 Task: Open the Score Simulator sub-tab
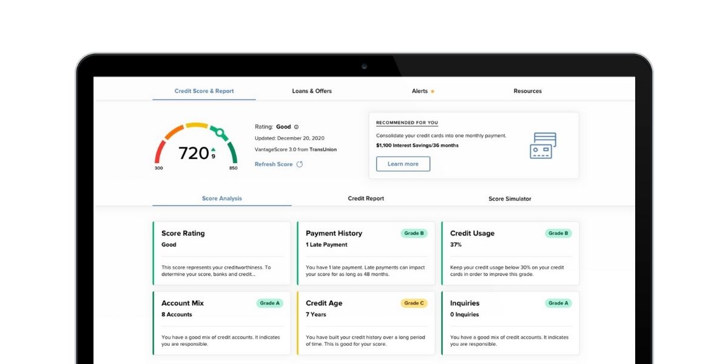pyautogui.click(x=510, y=198)
